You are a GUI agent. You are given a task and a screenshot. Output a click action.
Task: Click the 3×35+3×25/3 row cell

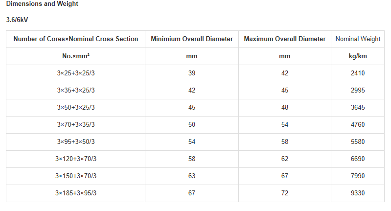[75, 90]
